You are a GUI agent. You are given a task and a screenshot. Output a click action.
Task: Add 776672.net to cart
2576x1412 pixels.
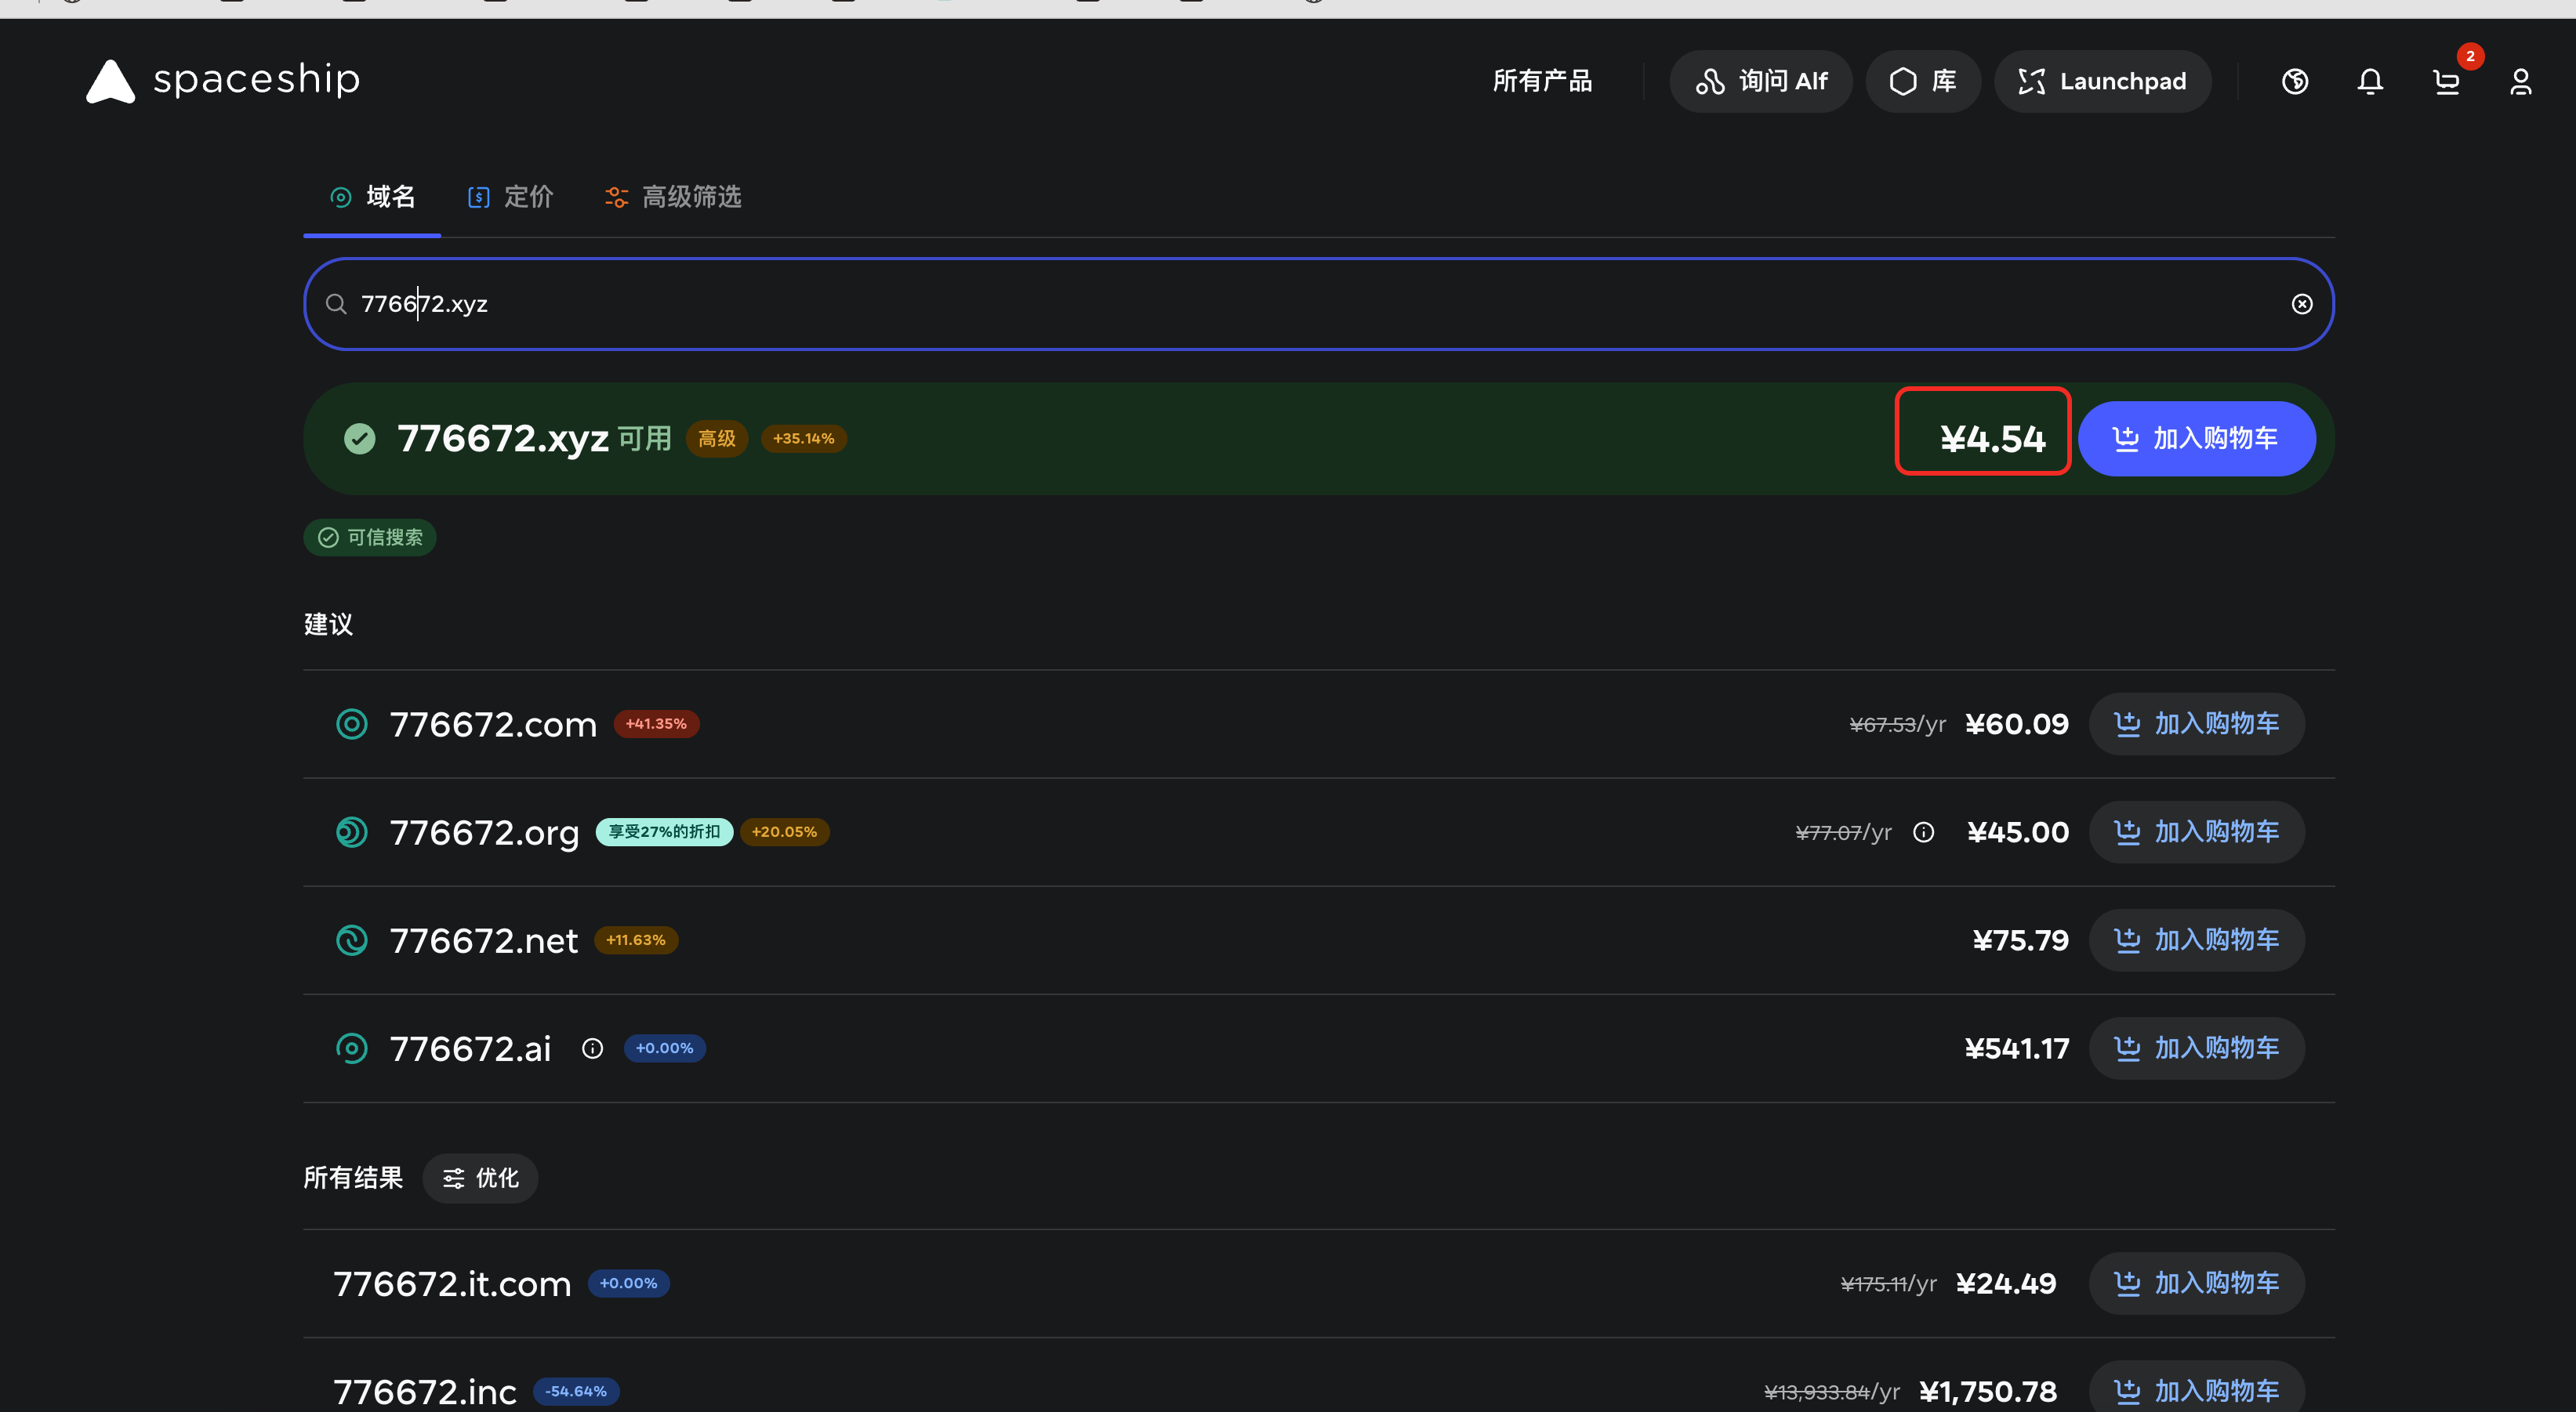2197,940
